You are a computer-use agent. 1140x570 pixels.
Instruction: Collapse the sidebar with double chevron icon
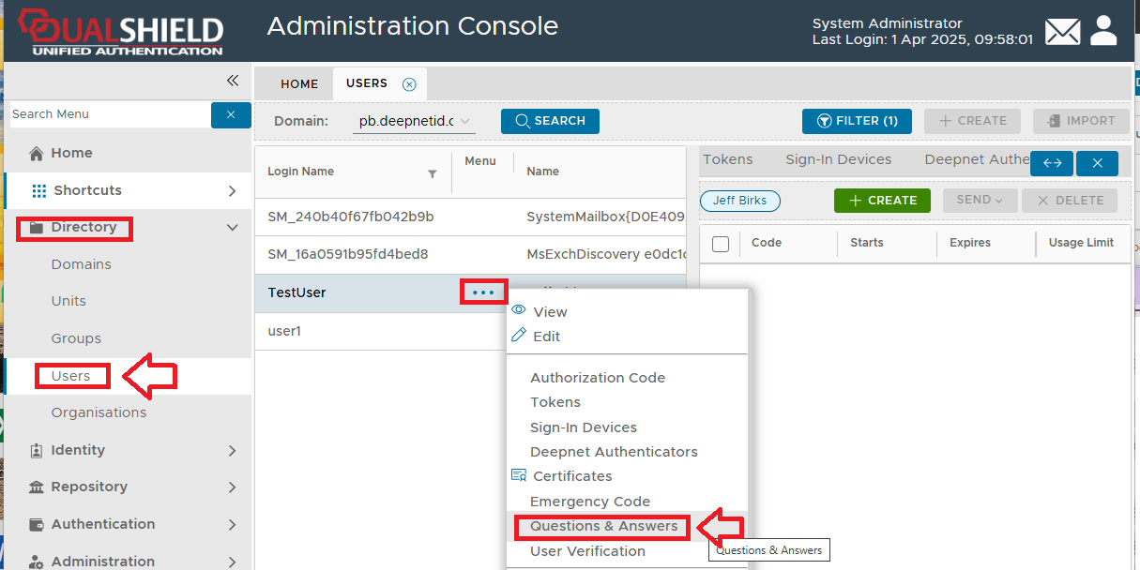(233, 81)
